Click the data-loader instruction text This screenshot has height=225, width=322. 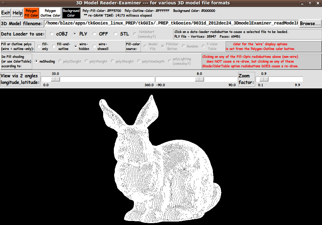pos(231,32)
